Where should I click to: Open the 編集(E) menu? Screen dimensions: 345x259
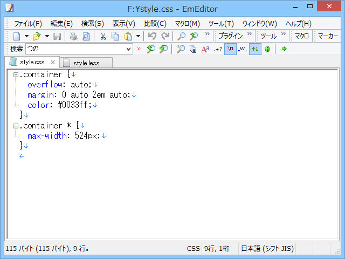(61, 24)
